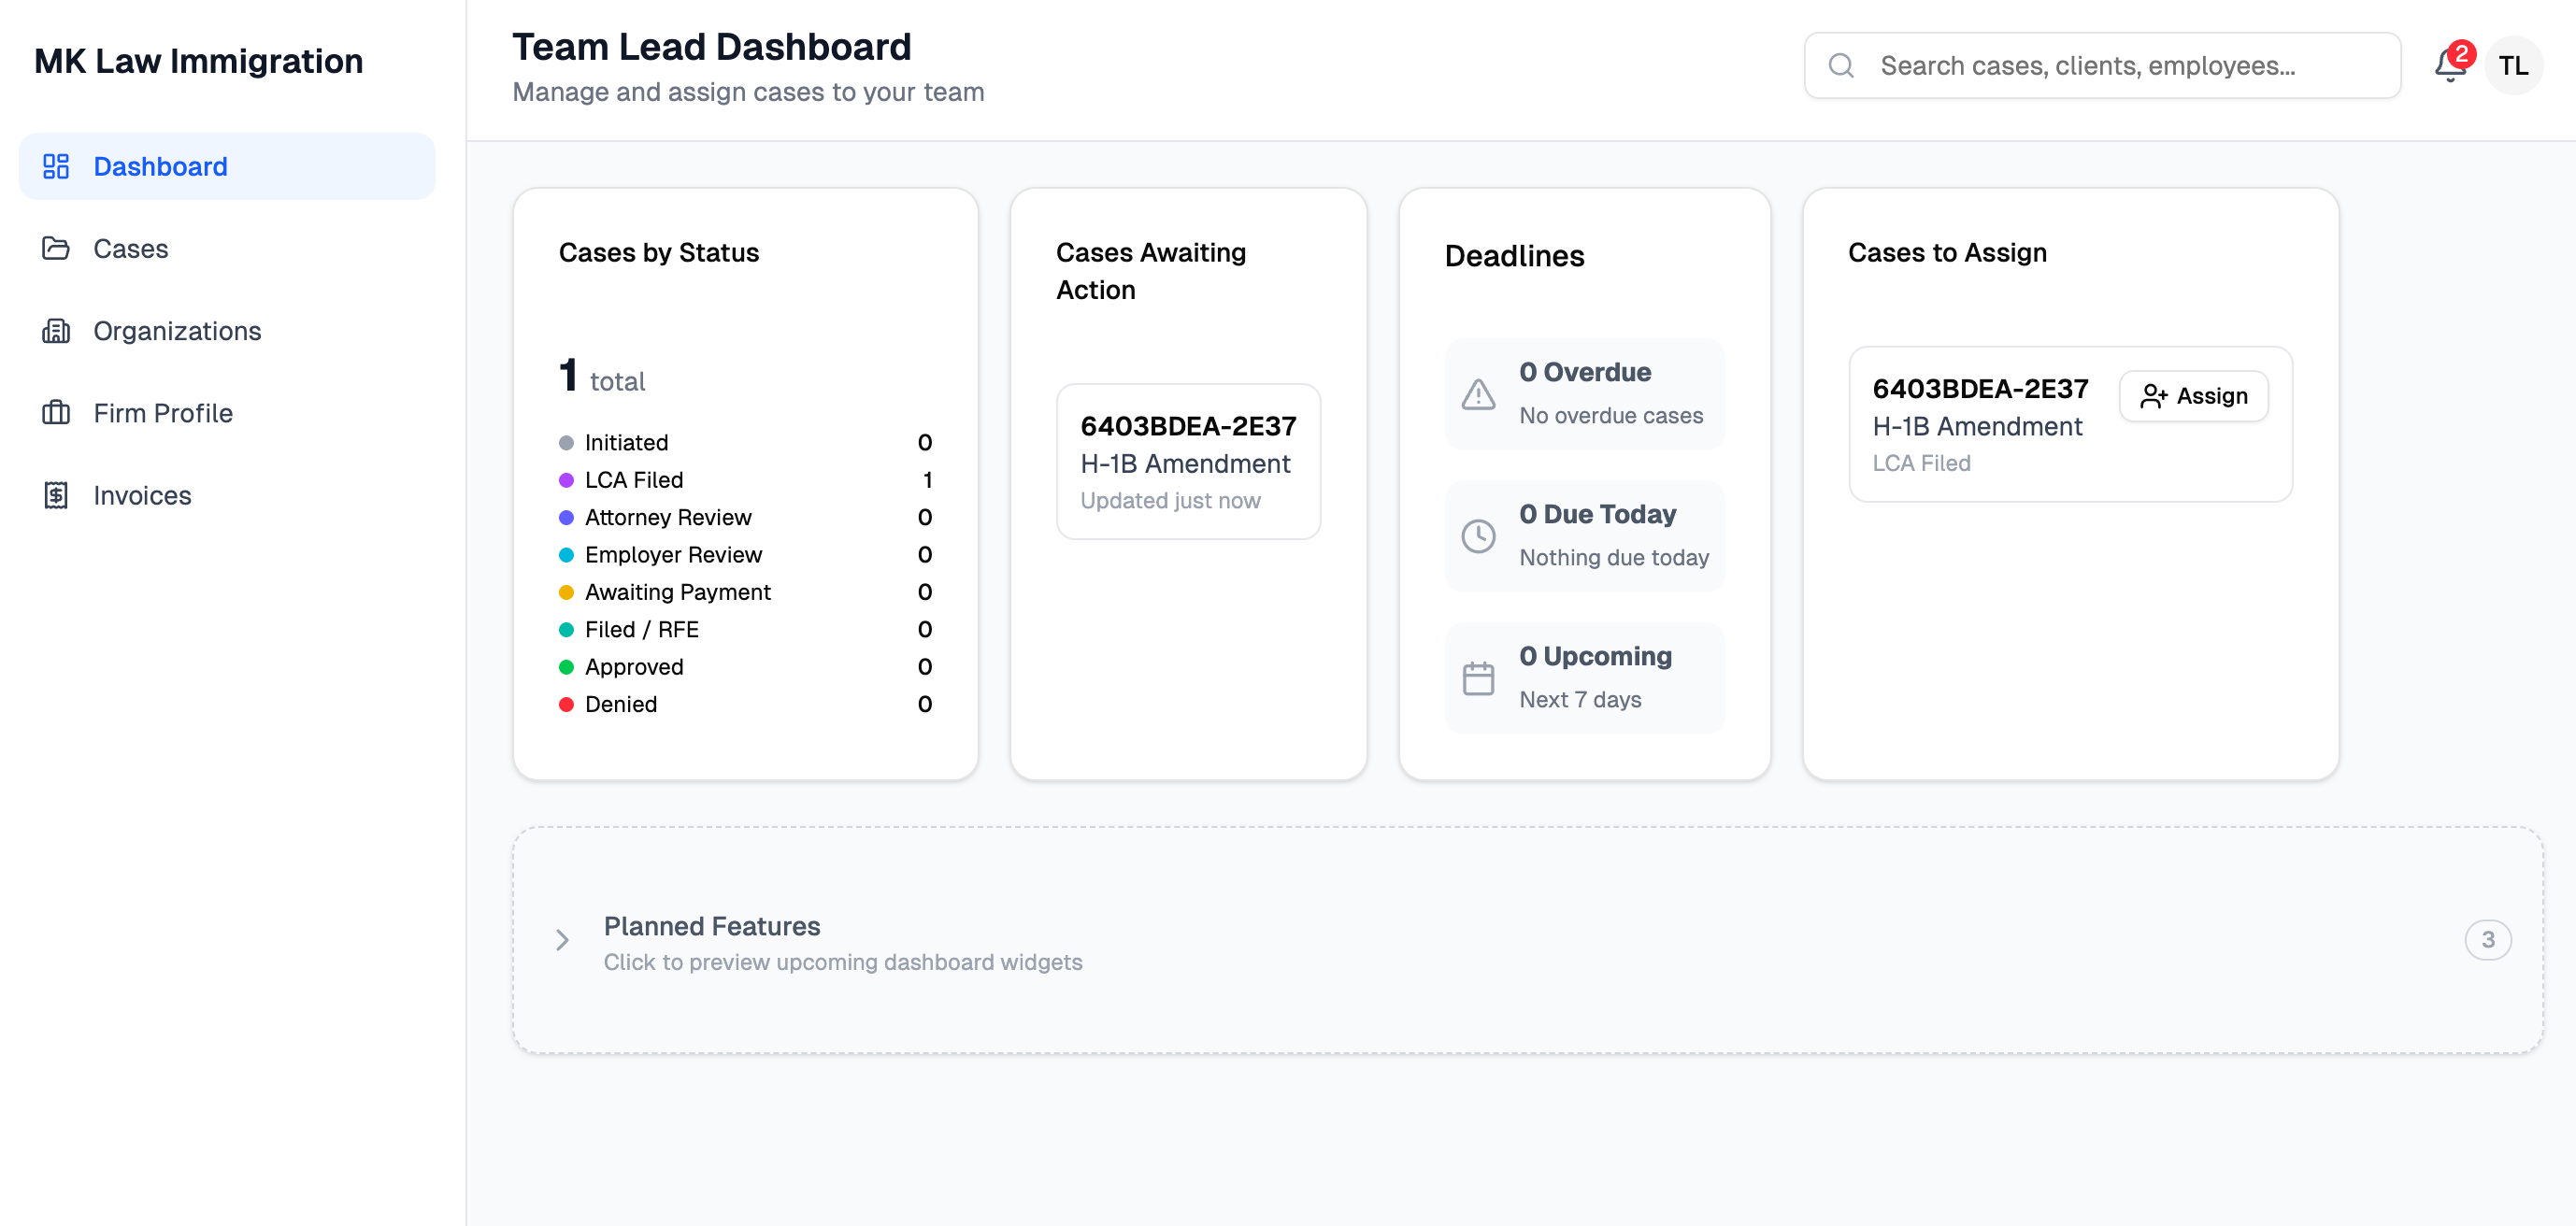
Task: Click the Due Today clock icon
Action: 1478,536
